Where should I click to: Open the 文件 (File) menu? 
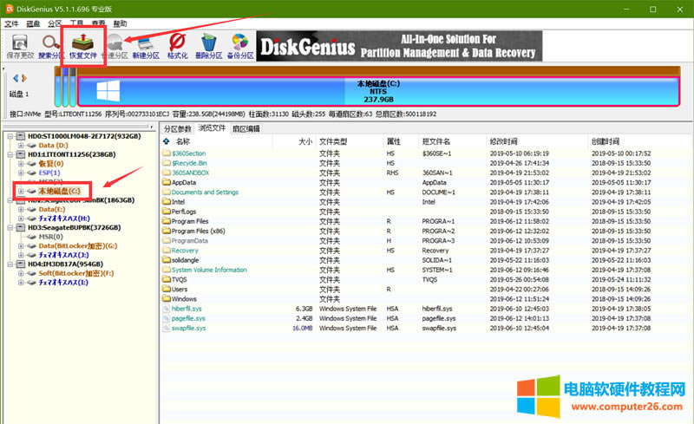[12, 23]
